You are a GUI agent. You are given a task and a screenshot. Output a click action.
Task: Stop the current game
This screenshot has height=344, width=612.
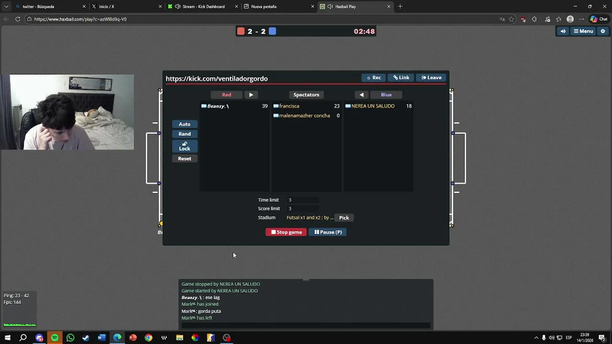pos(286,232)
